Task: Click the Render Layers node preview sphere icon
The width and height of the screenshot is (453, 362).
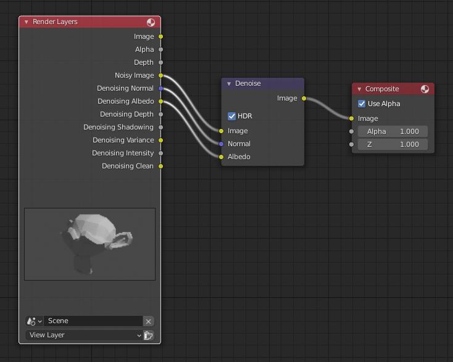Action: [151, 22]
